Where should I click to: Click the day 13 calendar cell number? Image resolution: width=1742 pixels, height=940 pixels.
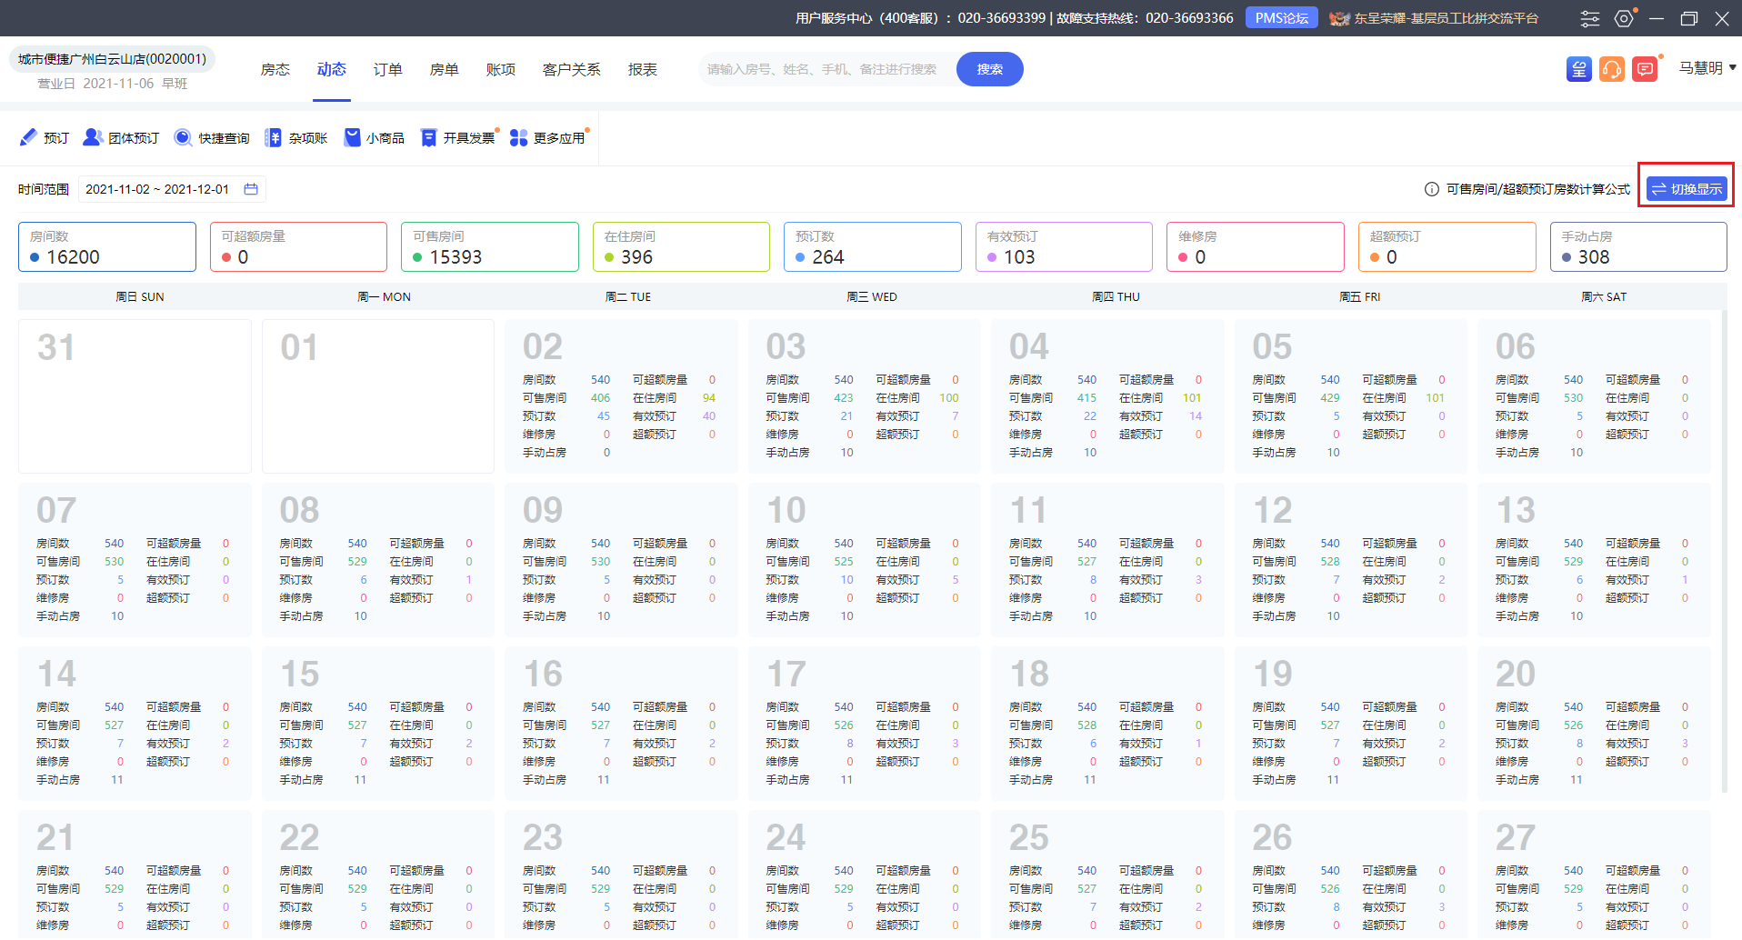click(1516, 511)
